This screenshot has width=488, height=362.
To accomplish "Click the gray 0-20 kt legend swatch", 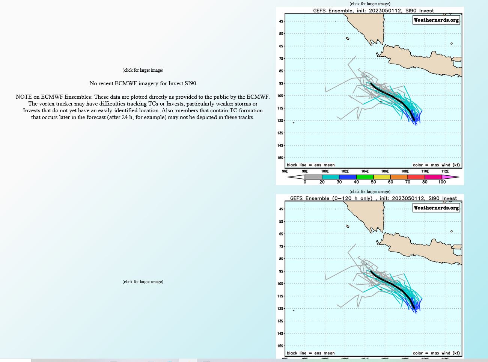I will (313, 177).
